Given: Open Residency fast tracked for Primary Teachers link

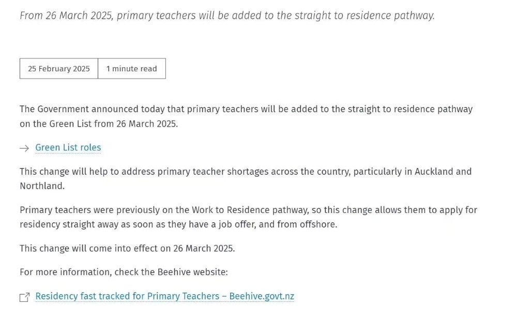Looking at the screenshot, I should pyautogui.click(x=164, y=296).
